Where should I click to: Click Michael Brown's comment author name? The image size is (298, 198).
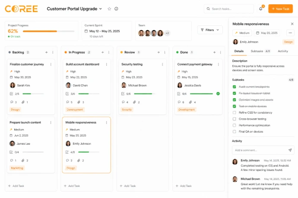(x=250, y=179)
